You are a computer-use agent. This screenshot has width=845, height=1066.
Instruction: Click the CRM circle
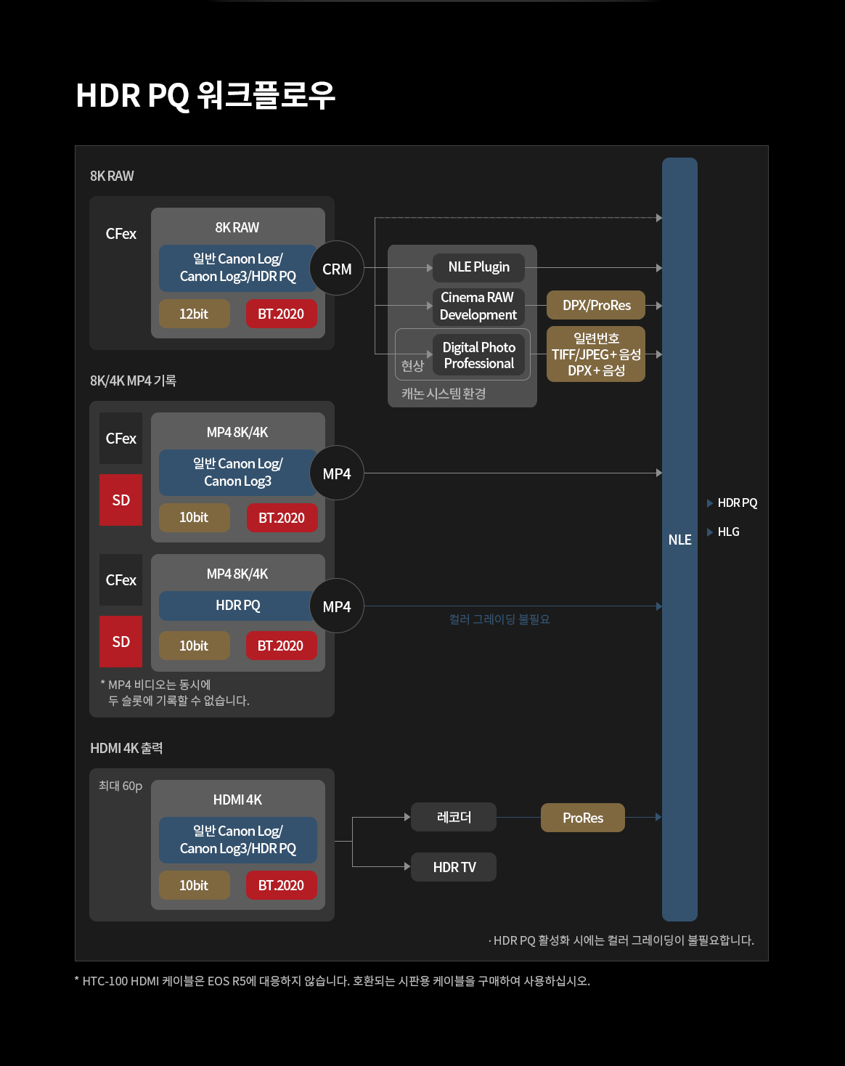point(337,269)
